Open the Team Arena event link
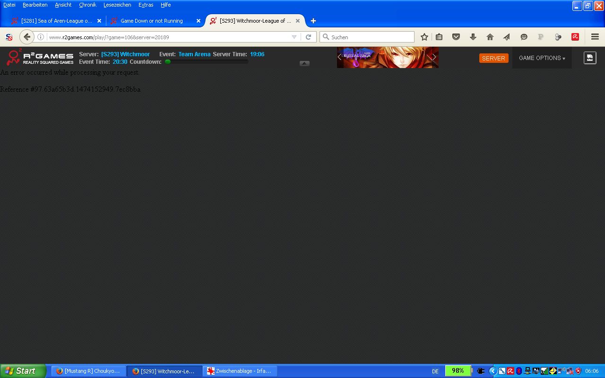 (x=194, y=54)
